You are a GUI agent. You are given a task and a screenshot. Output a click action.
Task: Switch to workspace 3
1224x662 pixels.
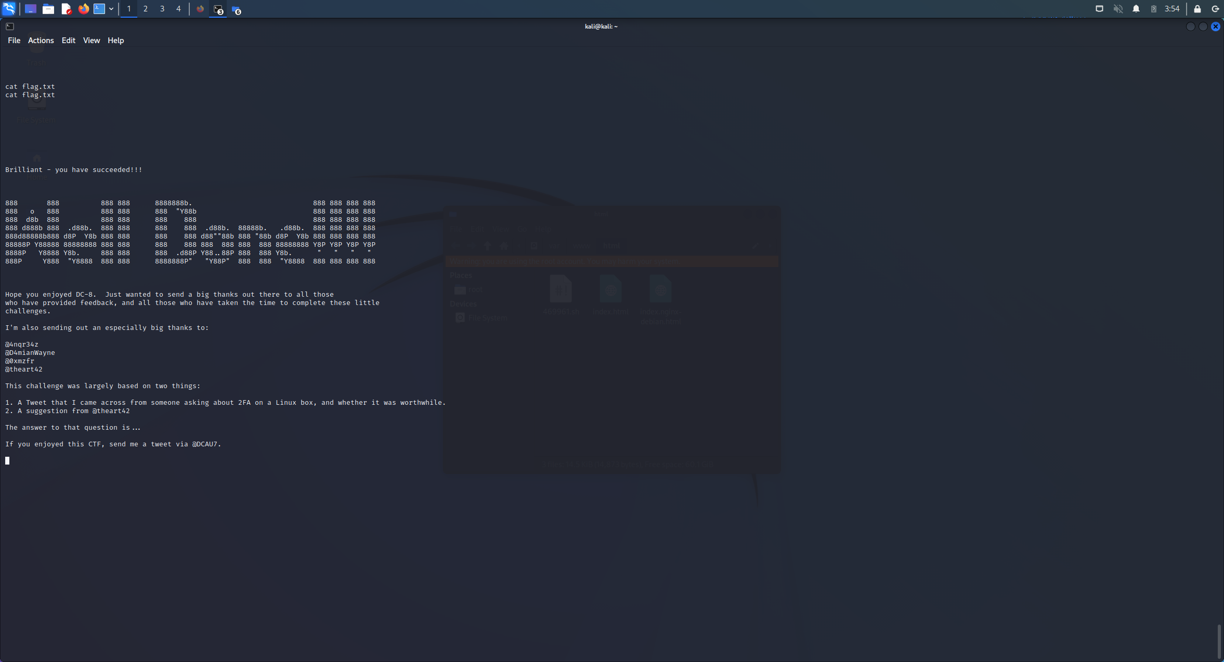162,9
